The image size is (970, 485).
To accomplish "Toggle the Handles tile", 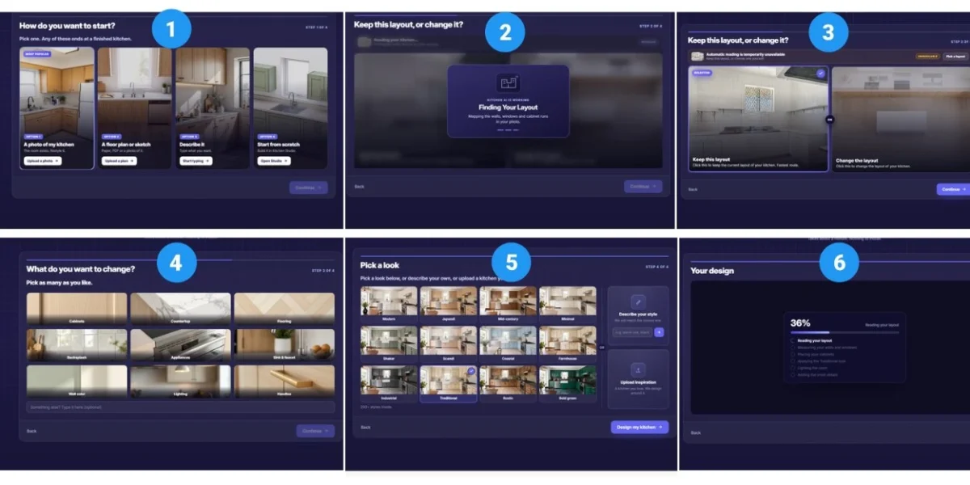I will [x=285, y=382].
